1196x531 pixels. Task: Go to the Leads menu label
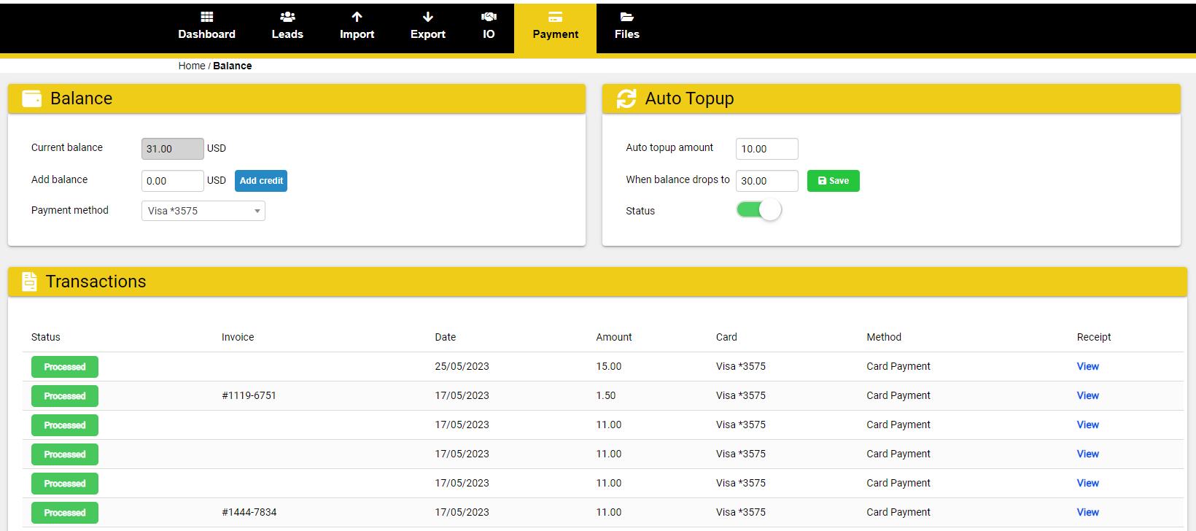pyautogui.click(x=287, y=34)
